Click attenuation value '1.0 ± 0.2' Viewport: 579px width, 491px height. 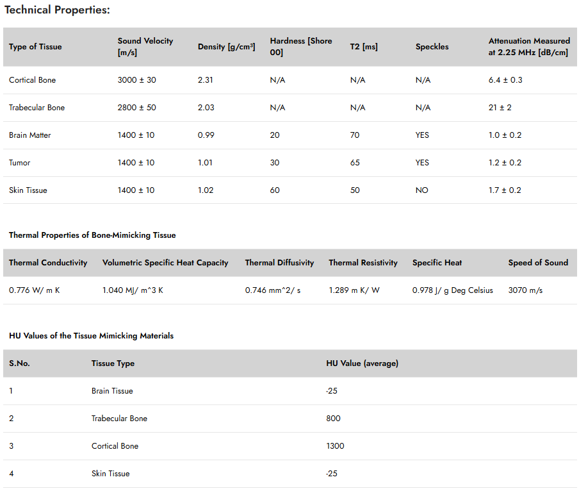point(505,135)
